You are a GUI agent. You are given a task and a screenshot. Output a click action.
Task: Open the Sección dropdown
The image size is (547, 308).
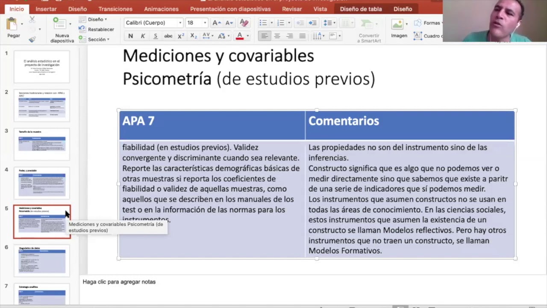point(94,39)
